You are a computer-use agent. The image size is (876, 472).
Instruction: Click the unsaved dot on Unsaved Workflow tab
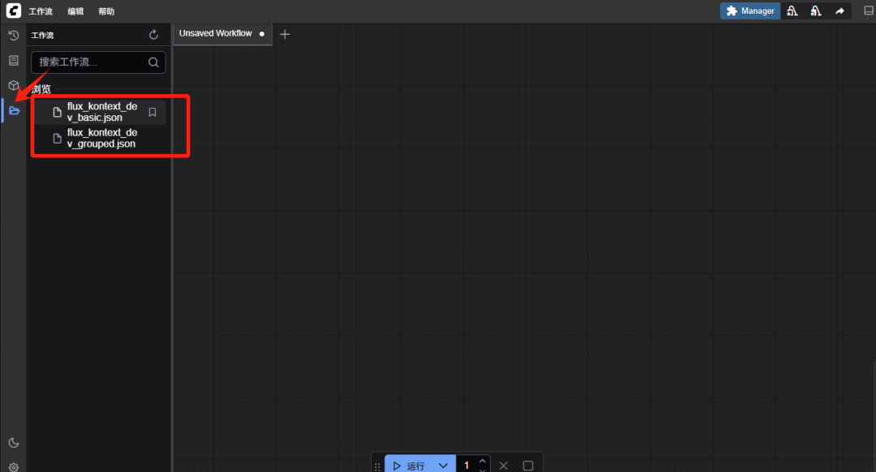point(261,33)
